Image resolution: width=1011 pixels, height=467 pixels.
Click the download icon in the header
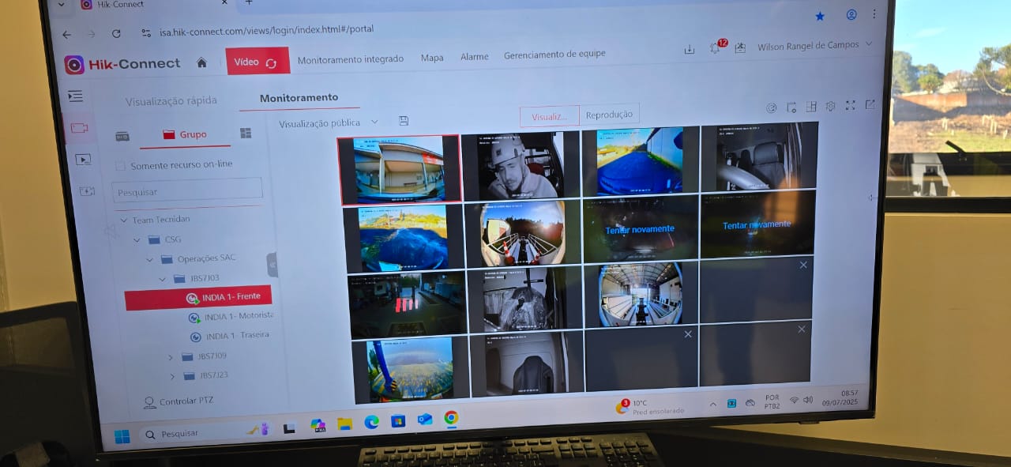click(x=689, y=49)
